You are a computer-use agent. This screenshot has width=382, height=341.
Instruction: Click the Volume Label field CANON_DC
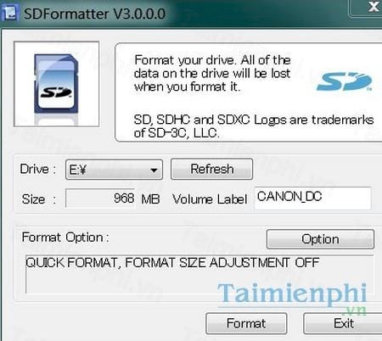coord(312,198)
